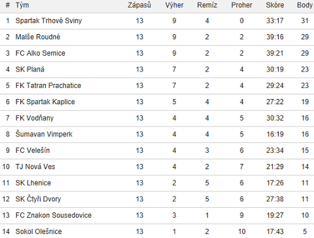Select FK Spartak Kaplice in the table
The height and width of the screenshot is (238, 314).
(x=45, y=102)
